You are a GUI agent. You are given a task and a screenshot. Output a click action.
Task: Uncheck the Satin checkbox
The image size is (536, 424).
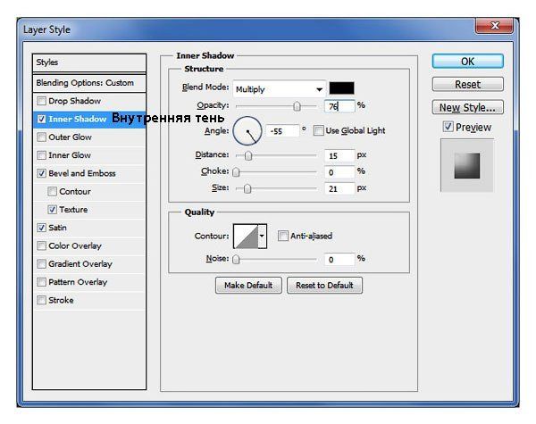(x=41, y=228)
